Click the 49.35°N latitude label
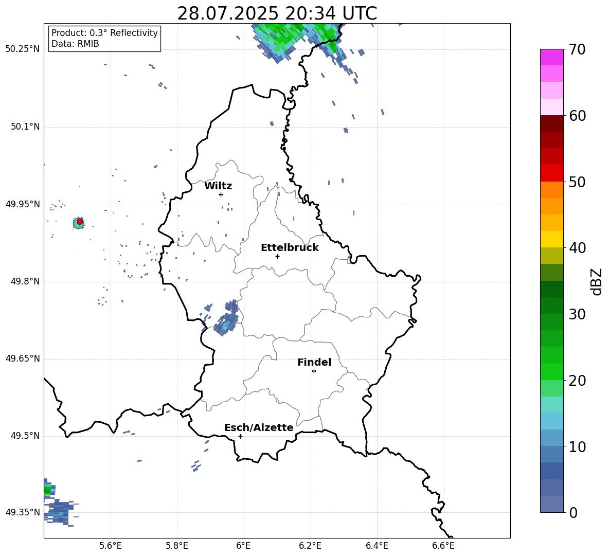The width and height of the screenshot is (609, 556). (x=23, y=512)
